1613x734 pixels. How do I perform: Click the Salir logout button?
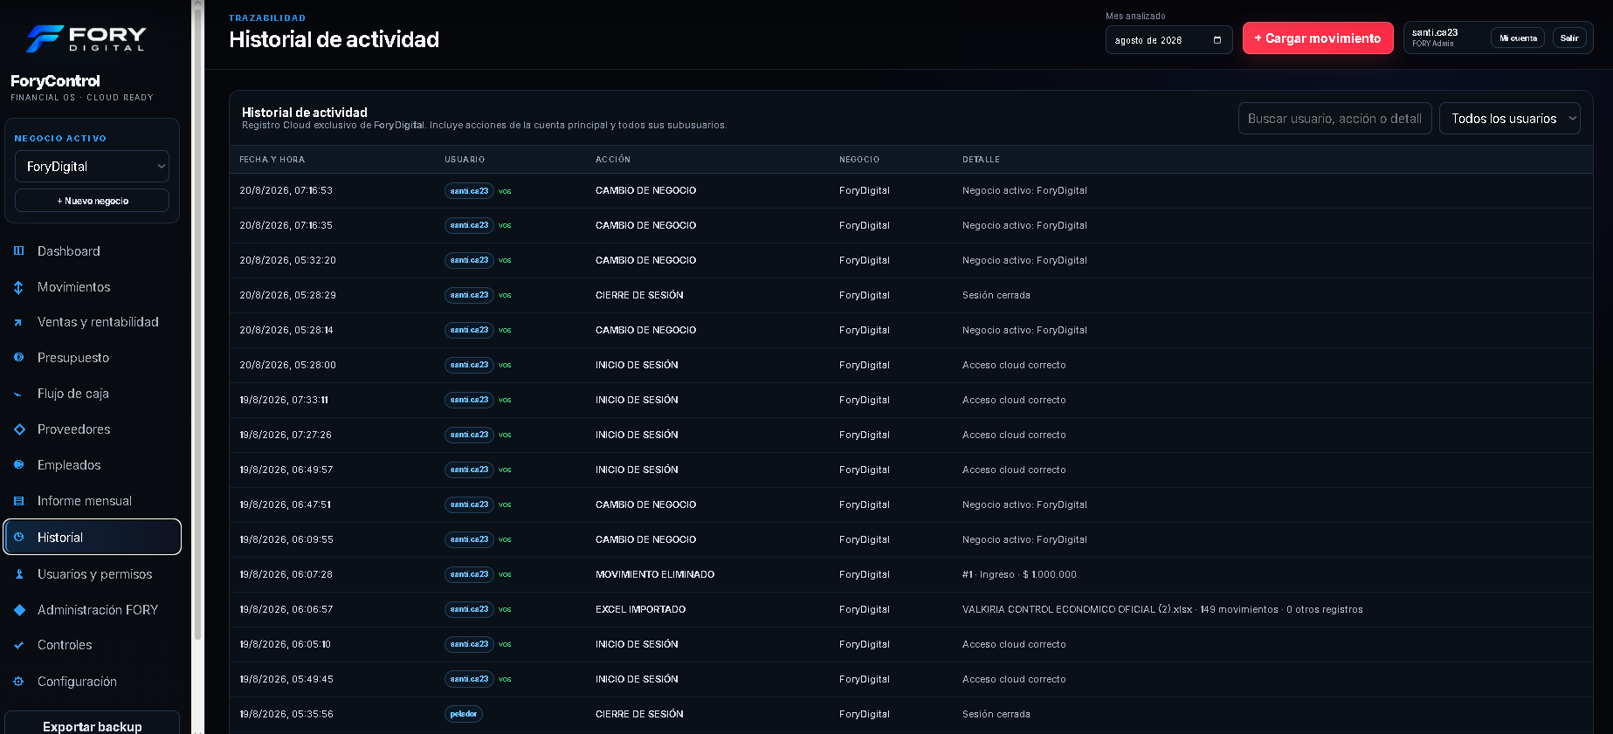click(x=1569, y=38)
